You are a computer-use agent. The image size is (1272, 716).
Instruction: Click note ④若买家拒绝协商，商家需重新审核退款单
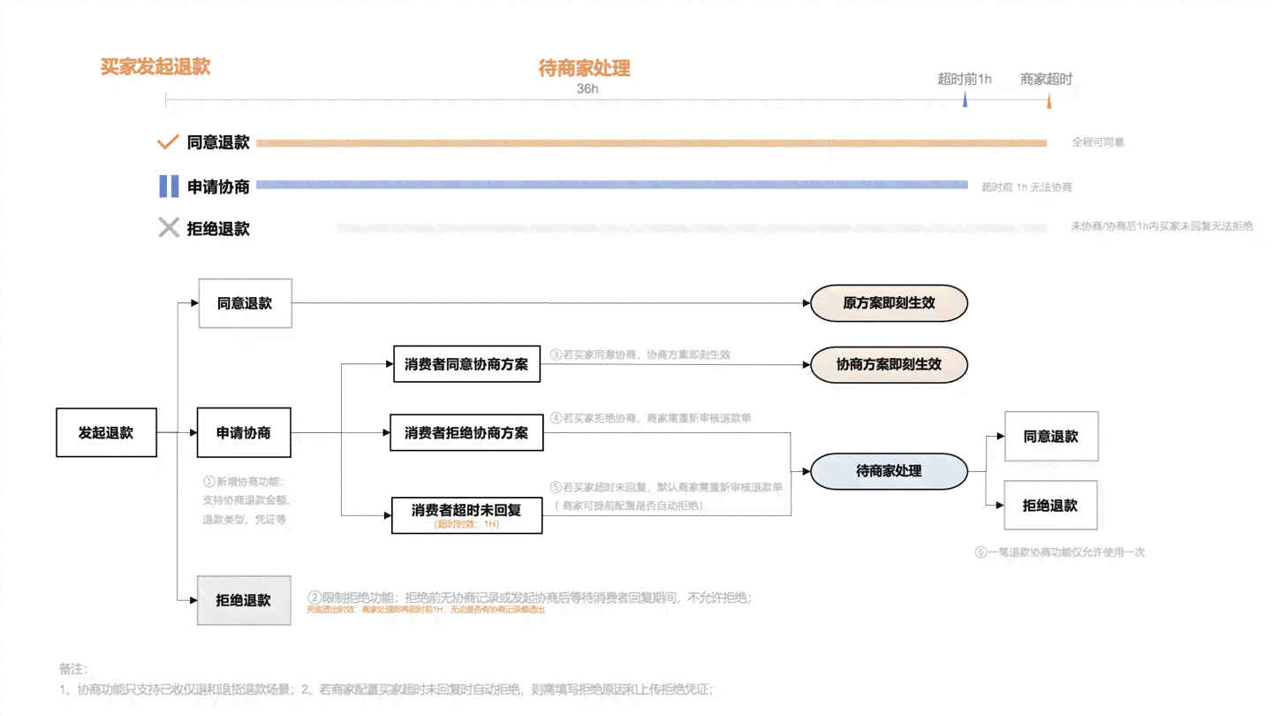point(651,417)
